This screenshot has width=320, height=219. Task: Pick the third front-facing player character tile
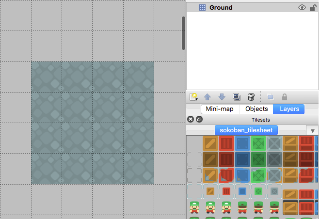pos(226,207)
